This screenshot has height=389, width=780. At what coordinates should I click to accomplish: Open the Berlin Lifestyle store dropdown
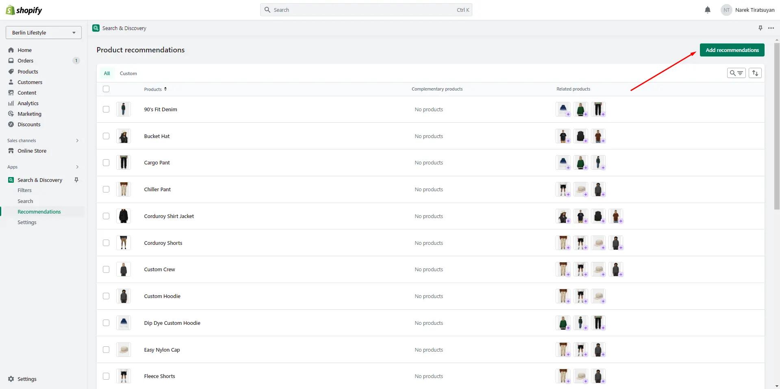coord(43,32)
